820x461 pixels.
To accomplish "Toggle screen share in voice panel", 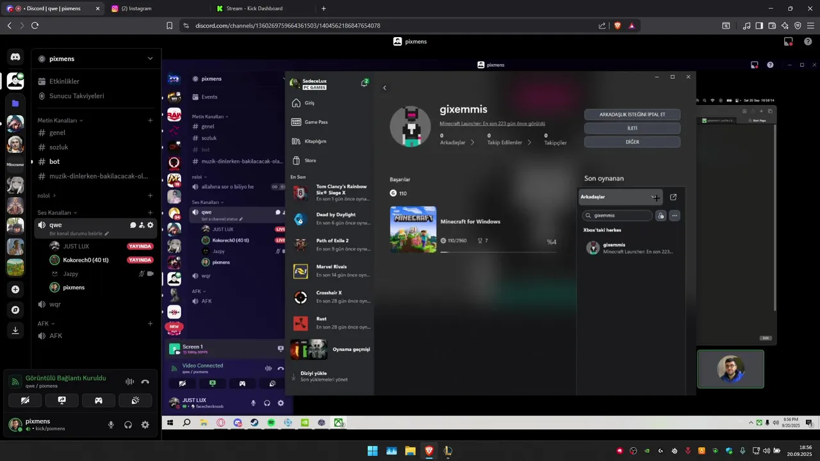I will [61, 400].
